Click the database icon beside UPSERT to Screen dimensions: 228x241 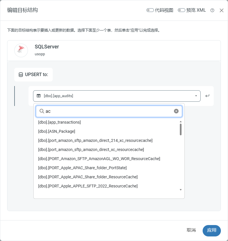point(21,75)
